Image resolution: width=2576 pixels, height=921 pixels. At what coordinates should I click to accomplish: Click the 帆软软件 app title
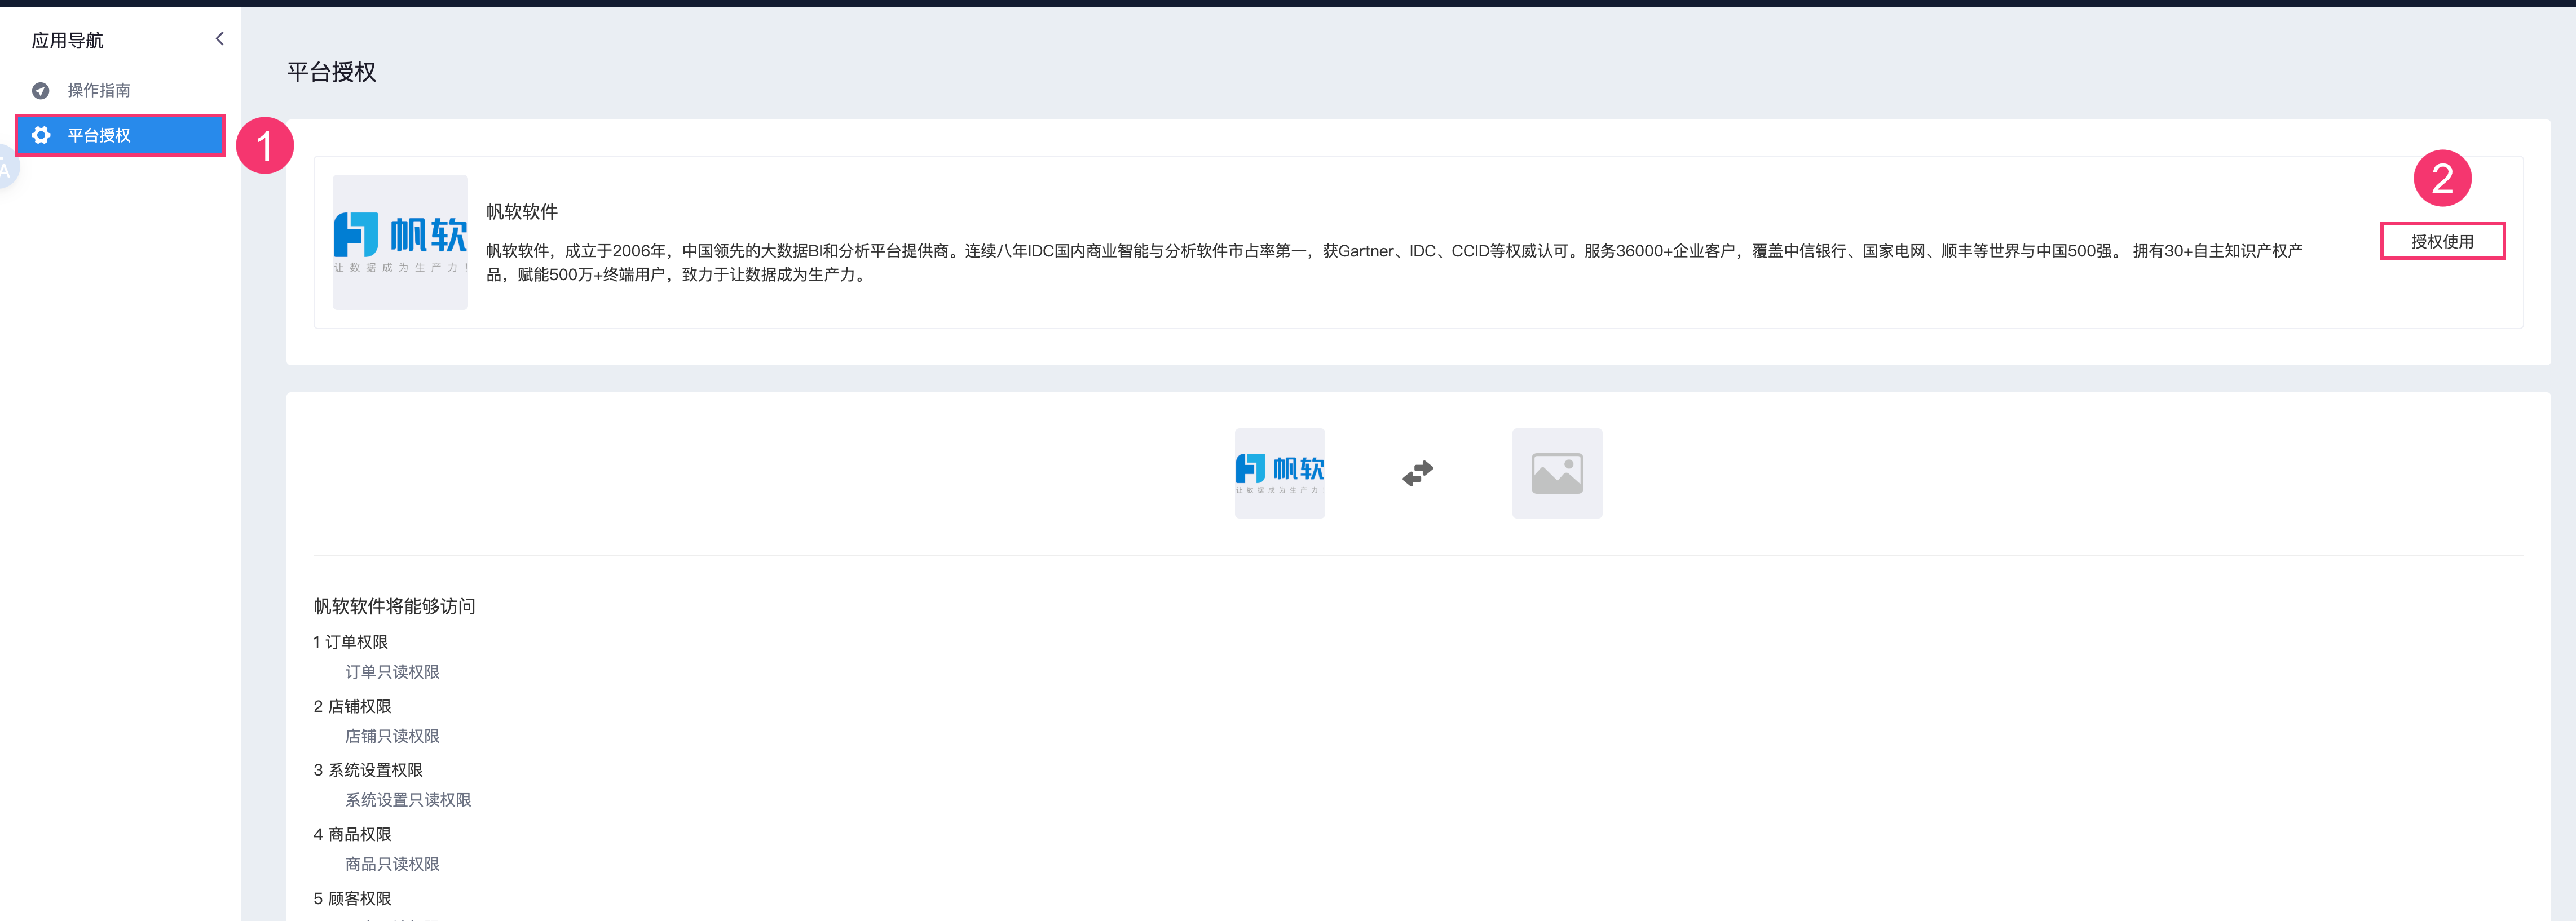(x=522, y=212)
